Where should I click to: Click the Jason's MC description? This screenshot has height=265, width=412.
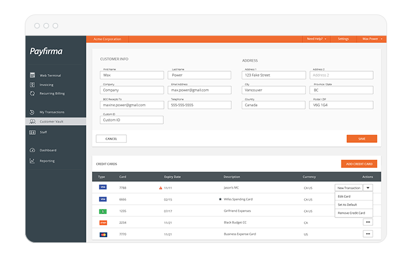pos(231,187)
